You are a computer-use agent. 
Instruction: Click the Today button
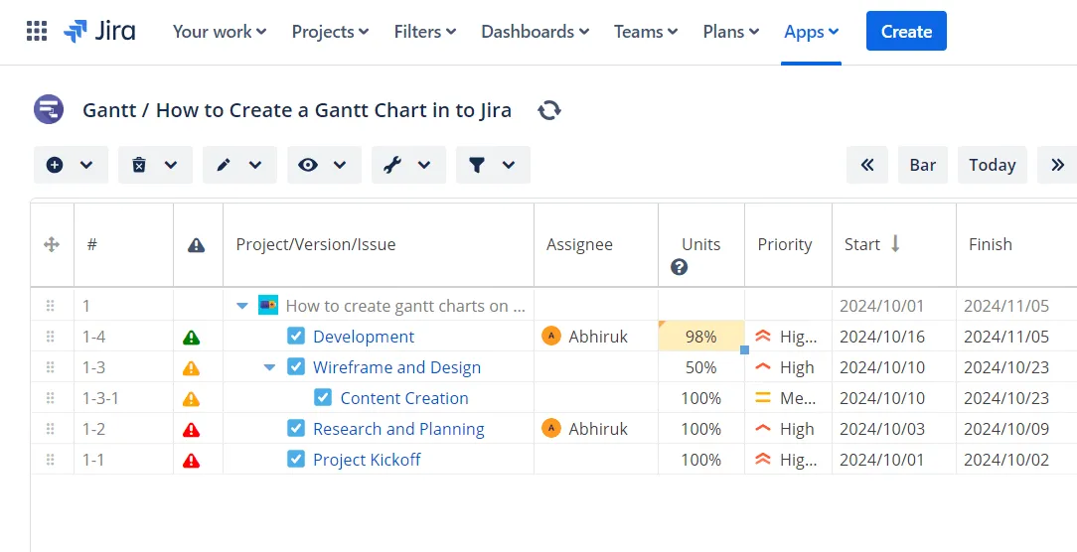pyautogui.click(x=992, y=165)
